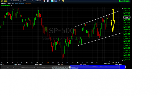Click the upper trendline right endpoint handle

119,11
